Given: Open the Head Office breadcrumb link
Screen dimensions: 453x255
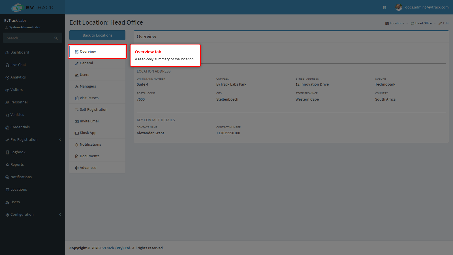Looking at the screenshot, I should [421, 23].
